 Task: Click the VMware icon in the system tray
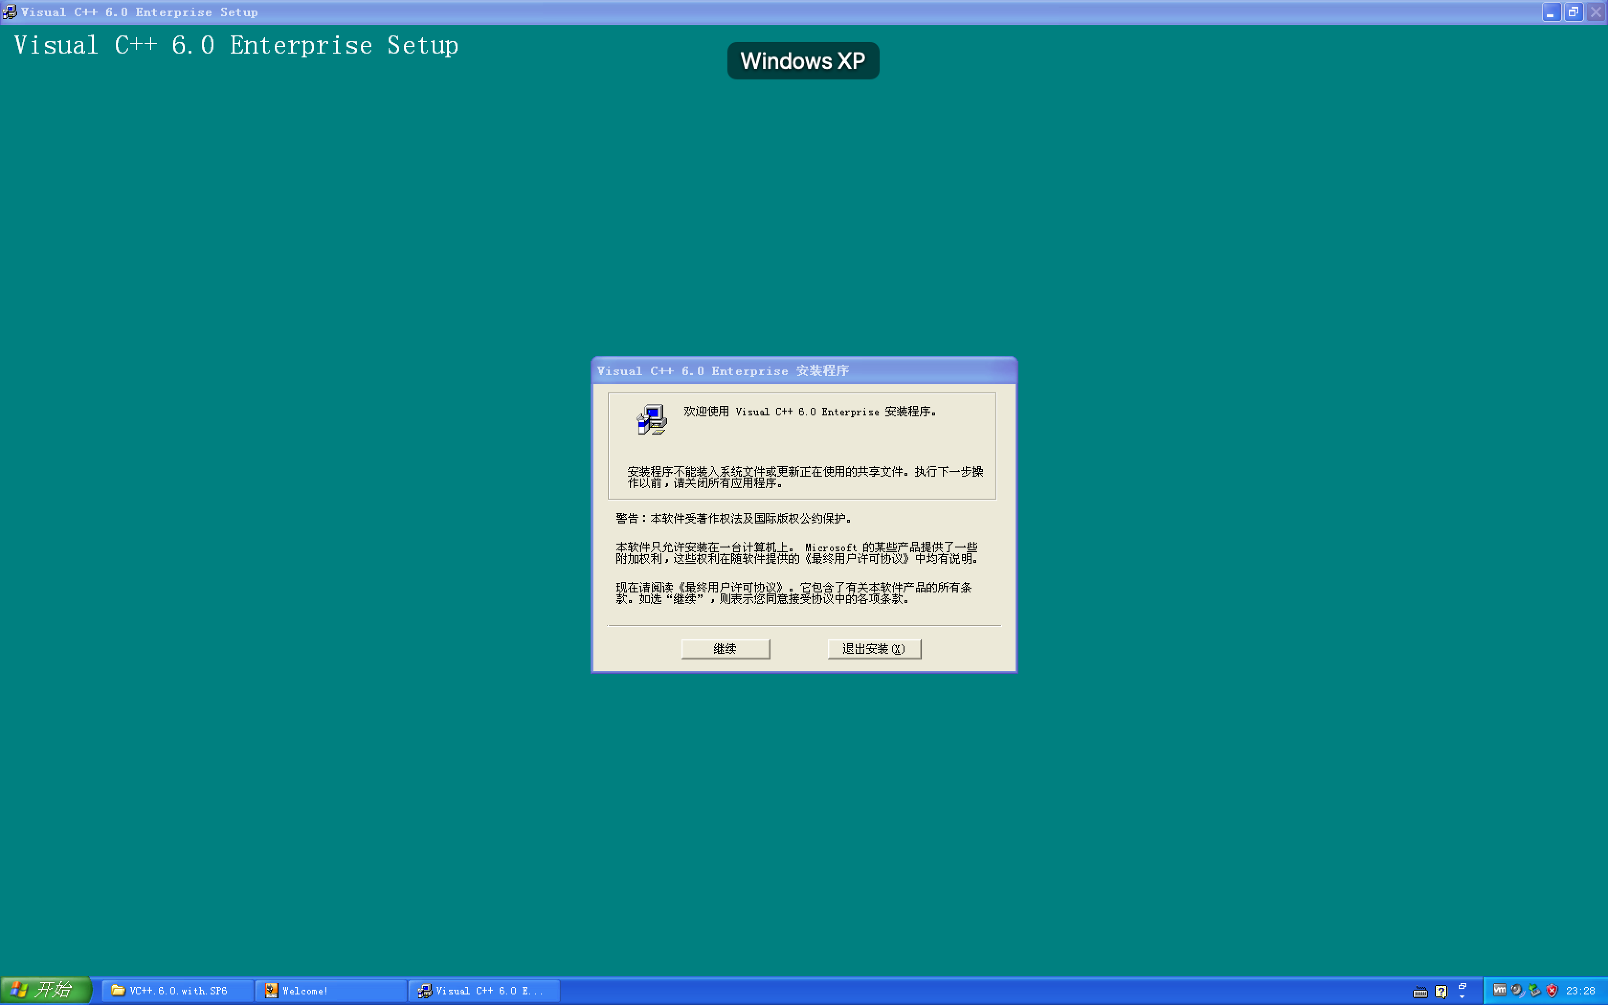[1500, 990]
